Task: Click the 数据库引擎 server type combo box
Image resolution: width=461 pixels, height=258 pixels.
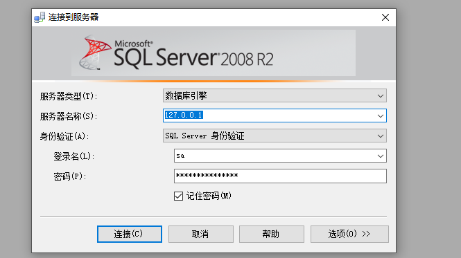Action: (275, 95)
